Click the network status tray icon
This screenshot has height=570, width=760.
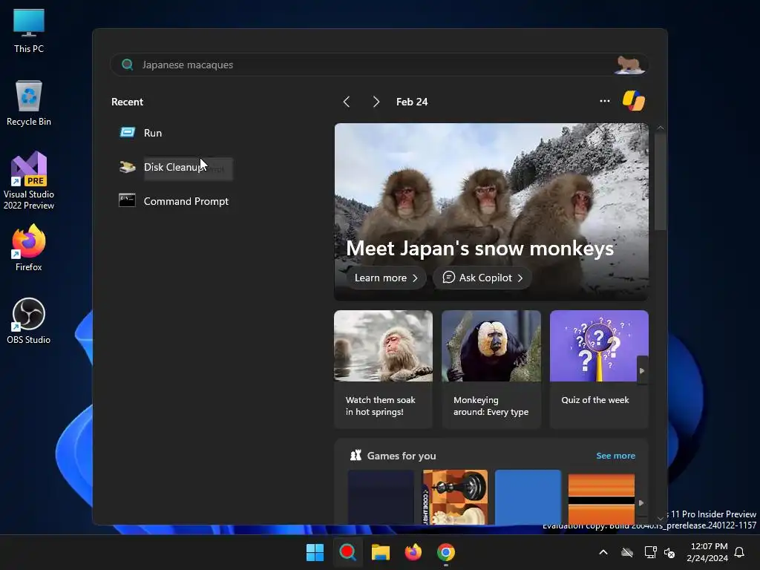click(650, 552)
